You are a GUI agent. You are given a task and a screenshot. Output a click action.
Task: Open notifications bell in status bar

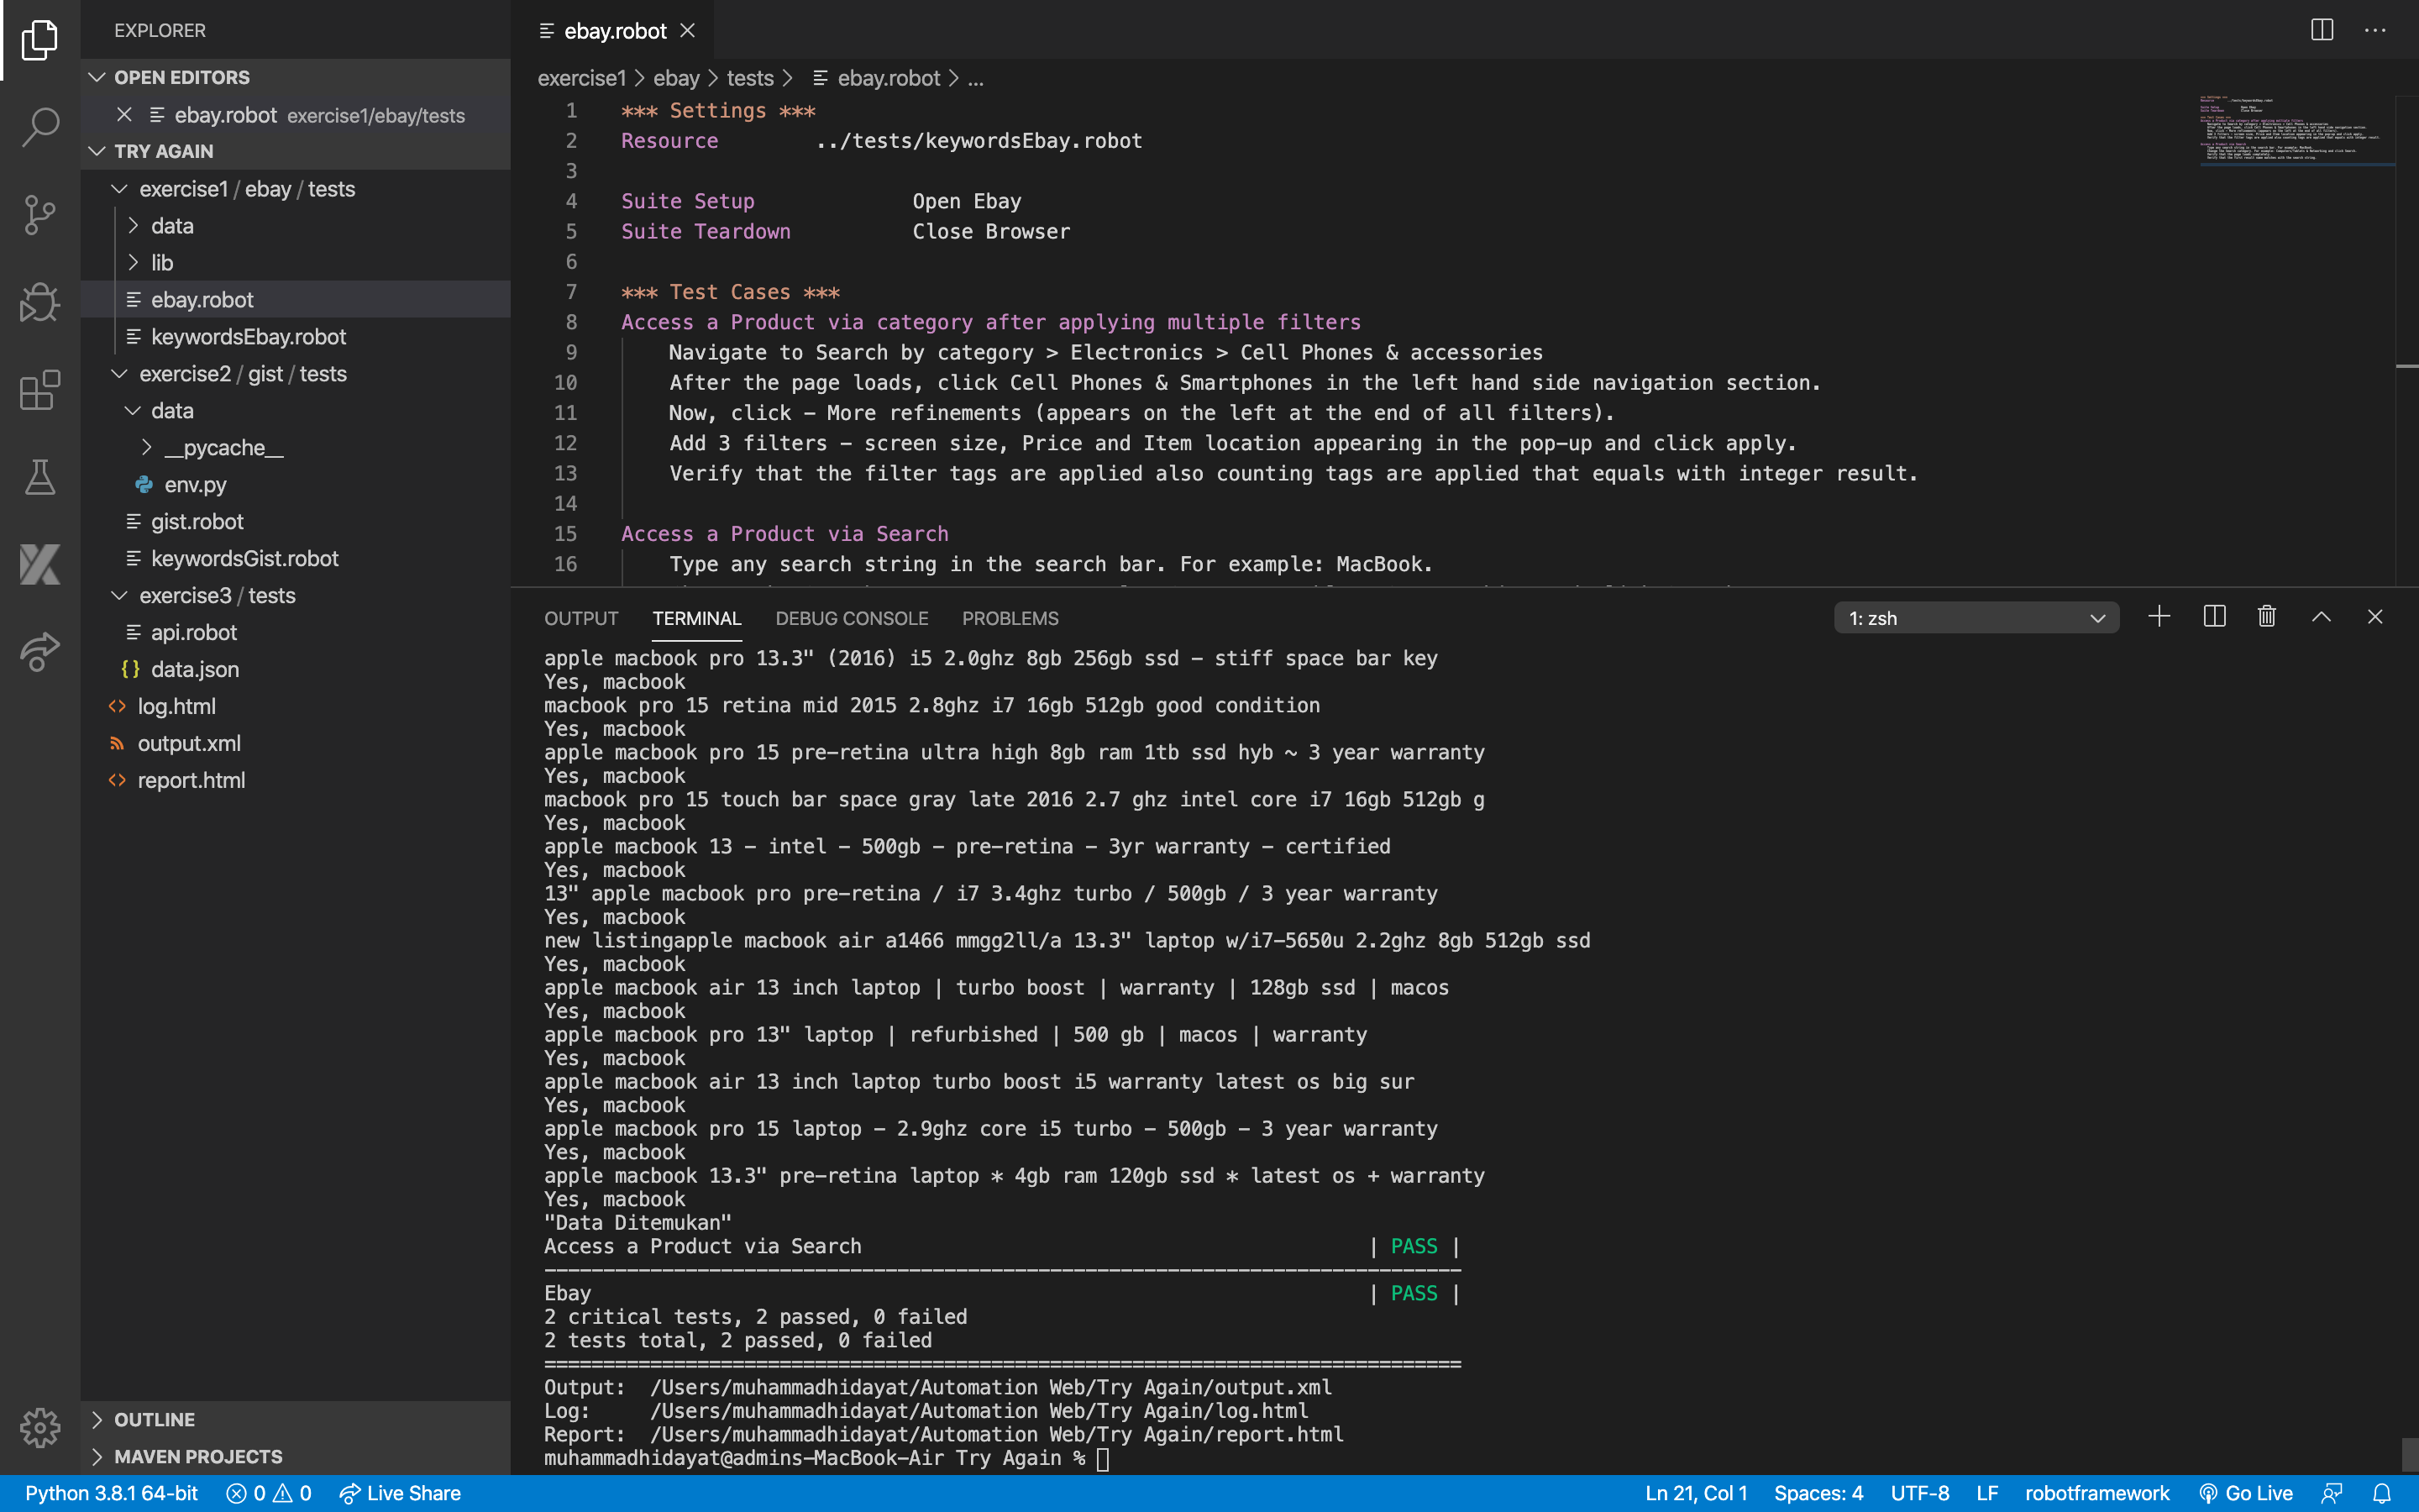click(2382, 1493)
